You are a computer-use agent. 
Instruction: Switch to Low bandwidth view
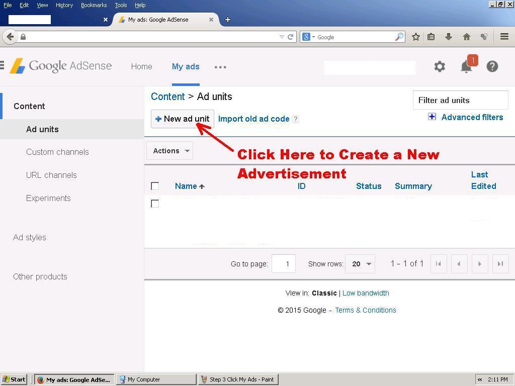(x=366, y=293)
